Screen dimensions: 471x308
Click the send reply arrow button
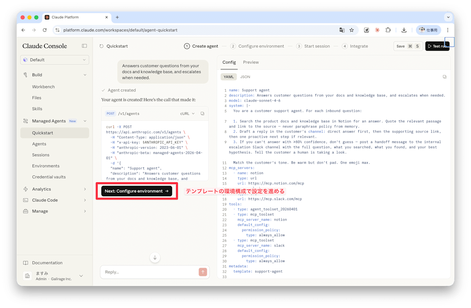[x=203, y=272]
